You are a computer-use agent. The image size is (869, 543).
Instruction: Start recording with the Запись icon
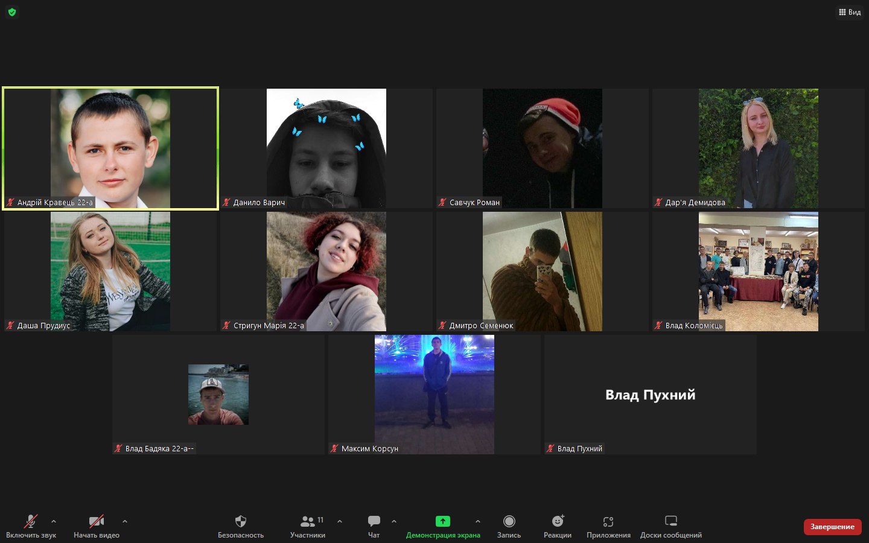click(x=509, y=521)
